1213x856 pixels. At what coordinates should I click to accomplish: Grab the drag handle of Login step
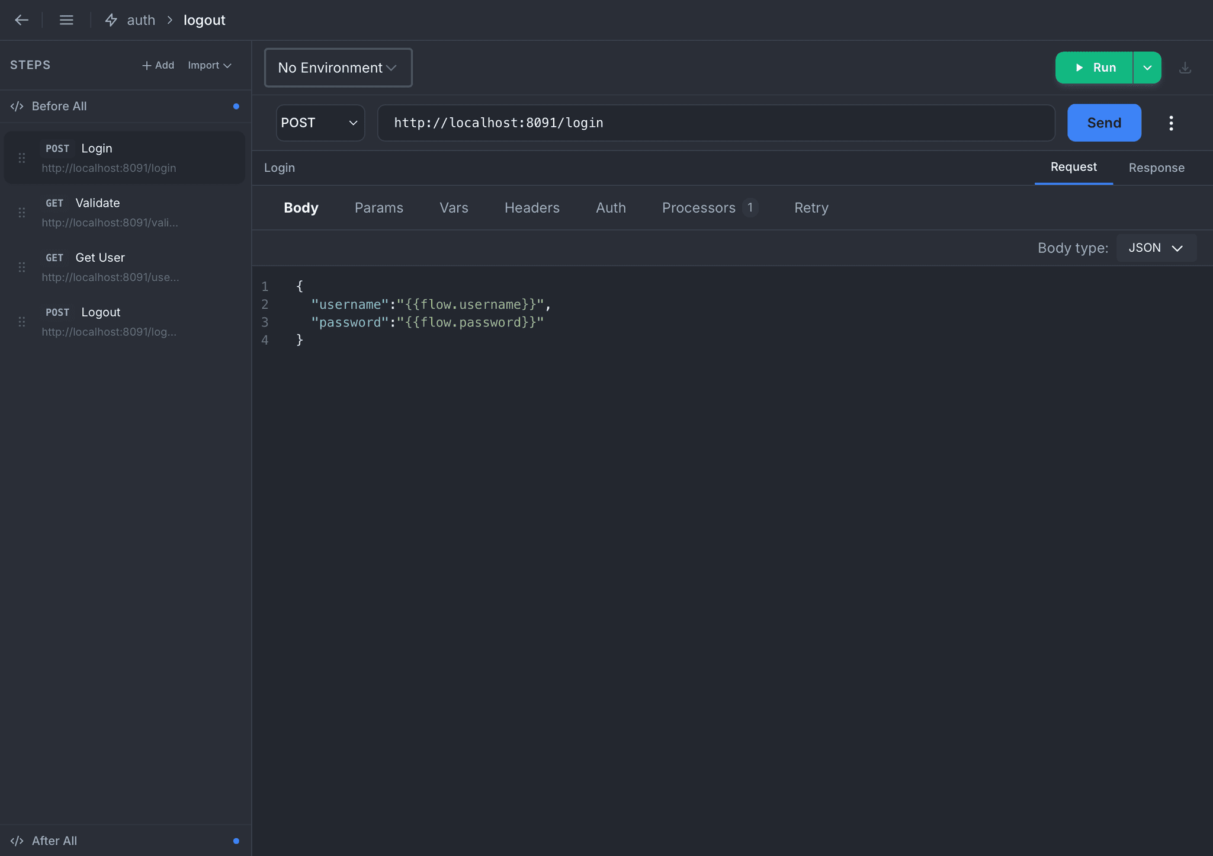[22, 158]
